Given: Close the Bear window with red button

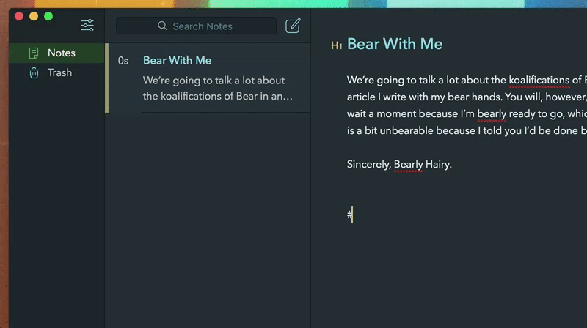Looking at the screenshot, I should click(19, 16).
